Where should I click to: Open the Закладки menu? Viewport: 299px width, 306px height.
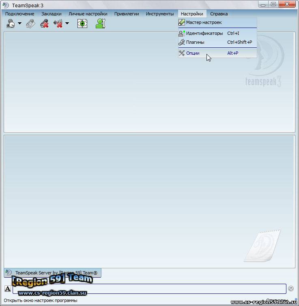click(52, 14)
